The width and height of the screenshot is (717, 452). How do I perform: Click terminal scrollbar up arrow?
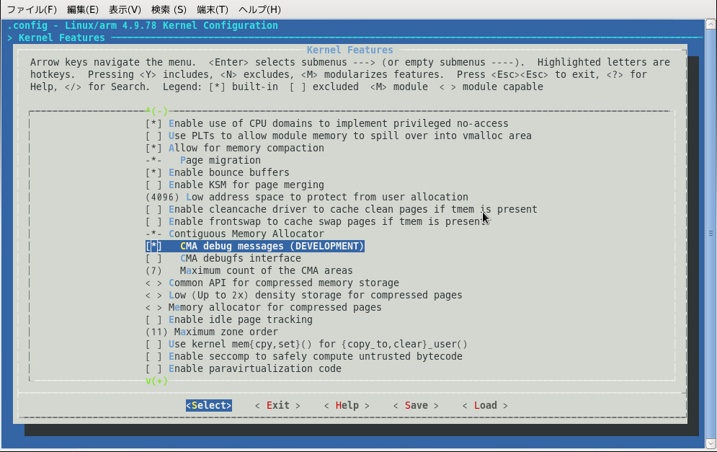click(711, 24)
